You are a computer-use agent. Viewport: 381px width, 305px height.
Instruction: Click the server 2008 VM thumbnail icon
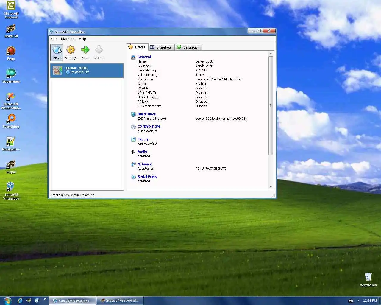[57, 70]
